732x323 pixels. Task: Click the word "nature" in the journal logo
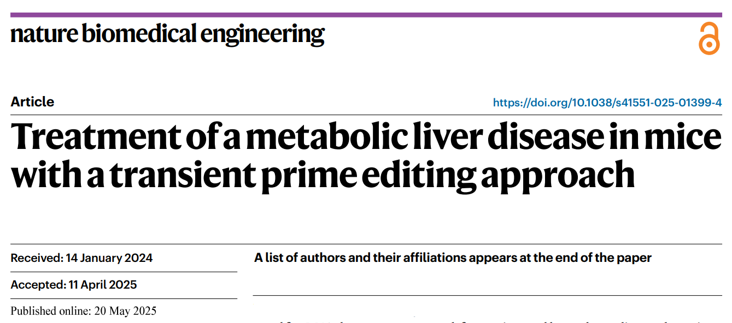(44, 35)
